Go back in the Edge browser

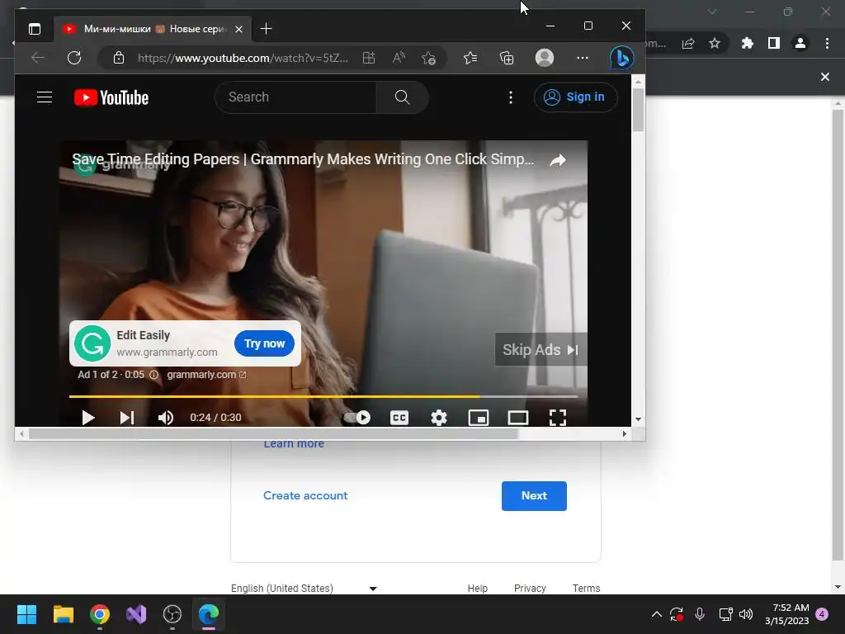click(38, 58)
